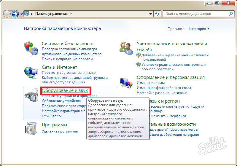
Task: Click 'Просмотр устройств и принтеров' link
Action: [69, 96]
